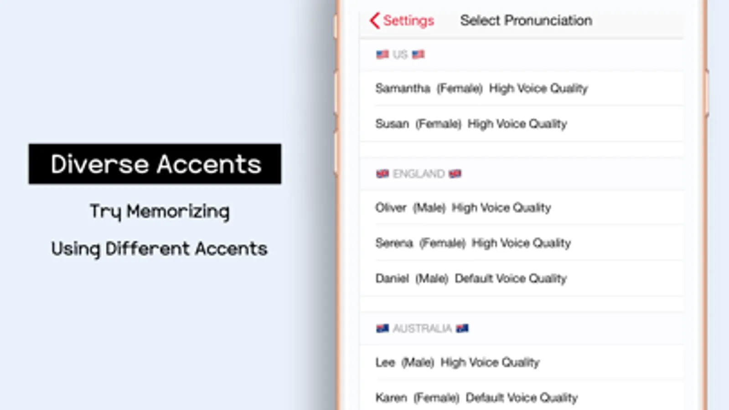Click the Select Pronunciation title
This screenshot has height=410, width=729.
coord(526,20)
